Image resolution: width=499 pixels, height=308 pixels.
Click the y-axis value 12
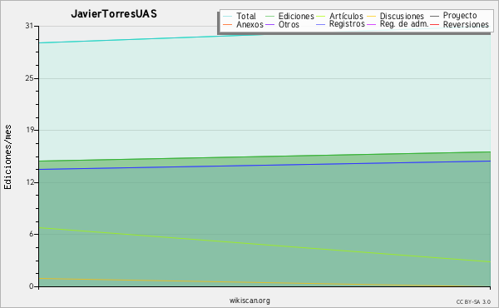tap(29, 182)
